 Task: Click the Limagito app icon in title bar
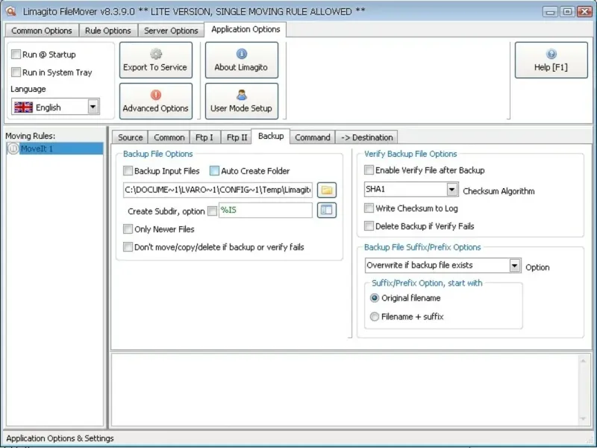click(11, 11)
